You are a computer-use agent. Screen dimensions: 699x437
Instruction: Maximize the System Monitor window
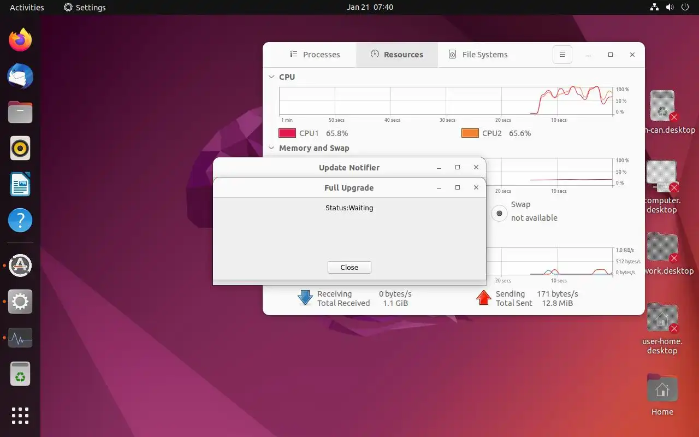pyautogui.click(x=611, y=55)
